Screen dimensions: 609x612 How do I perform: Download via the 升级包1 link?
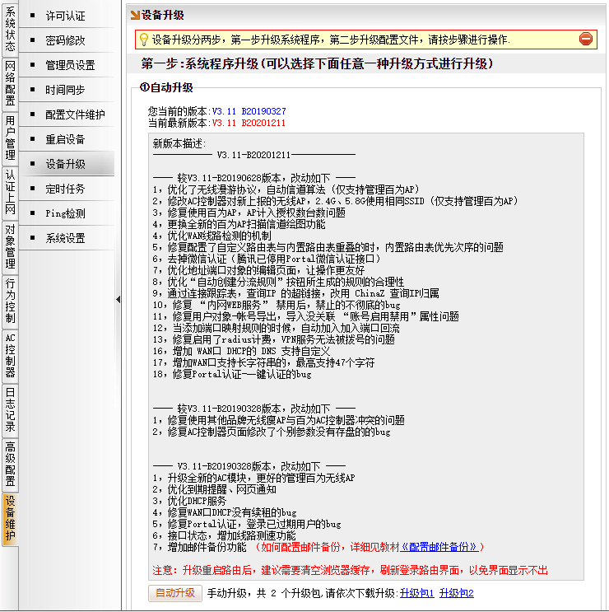(417, 593)
